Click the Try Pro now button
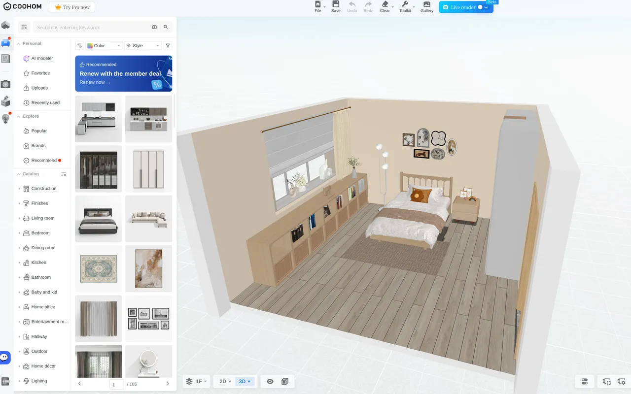 point(72,7)
